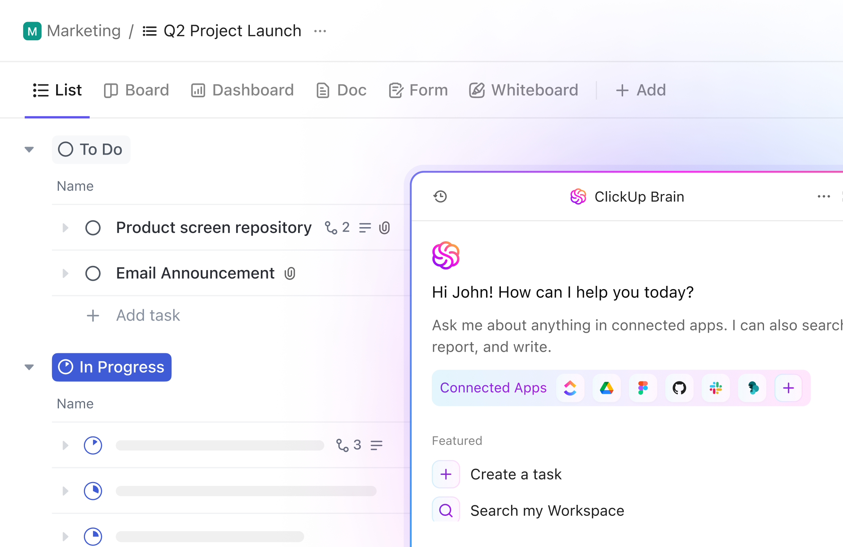Select the GitHub connected app icon

pos(679,388)
